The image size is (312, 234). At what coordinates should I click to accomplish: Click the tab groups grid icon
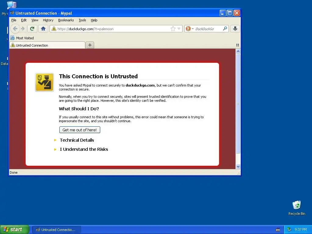click(237, 45)
